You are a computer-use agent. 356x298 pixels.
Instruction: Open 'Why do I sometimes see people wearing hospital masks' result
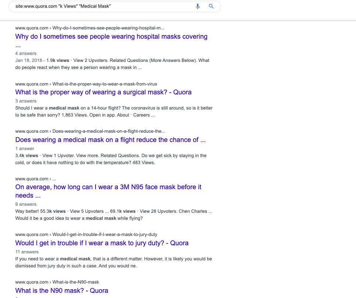click(111, 41)
